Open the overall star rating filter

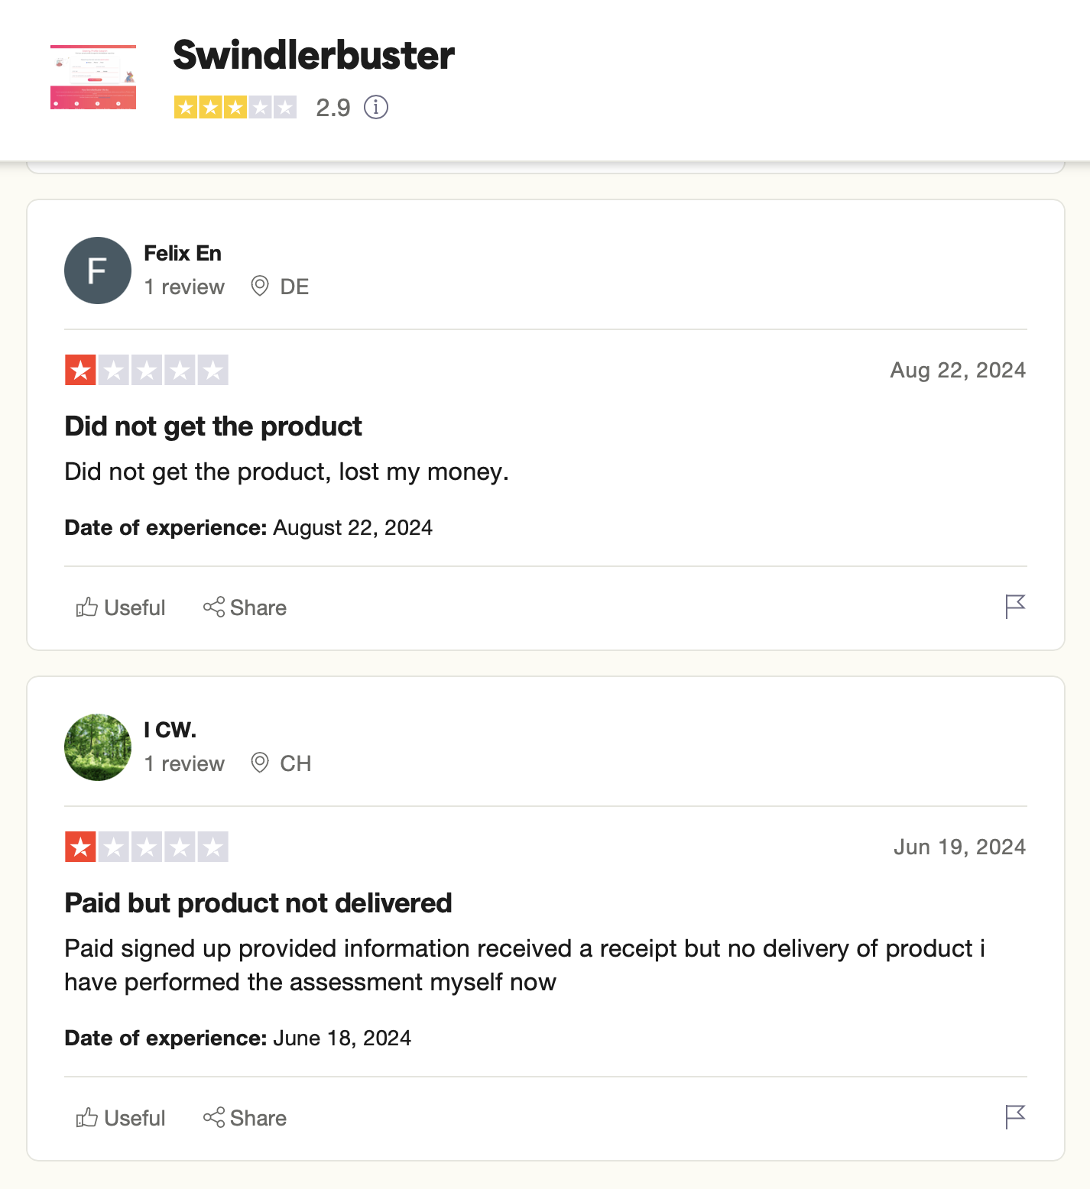235,108
